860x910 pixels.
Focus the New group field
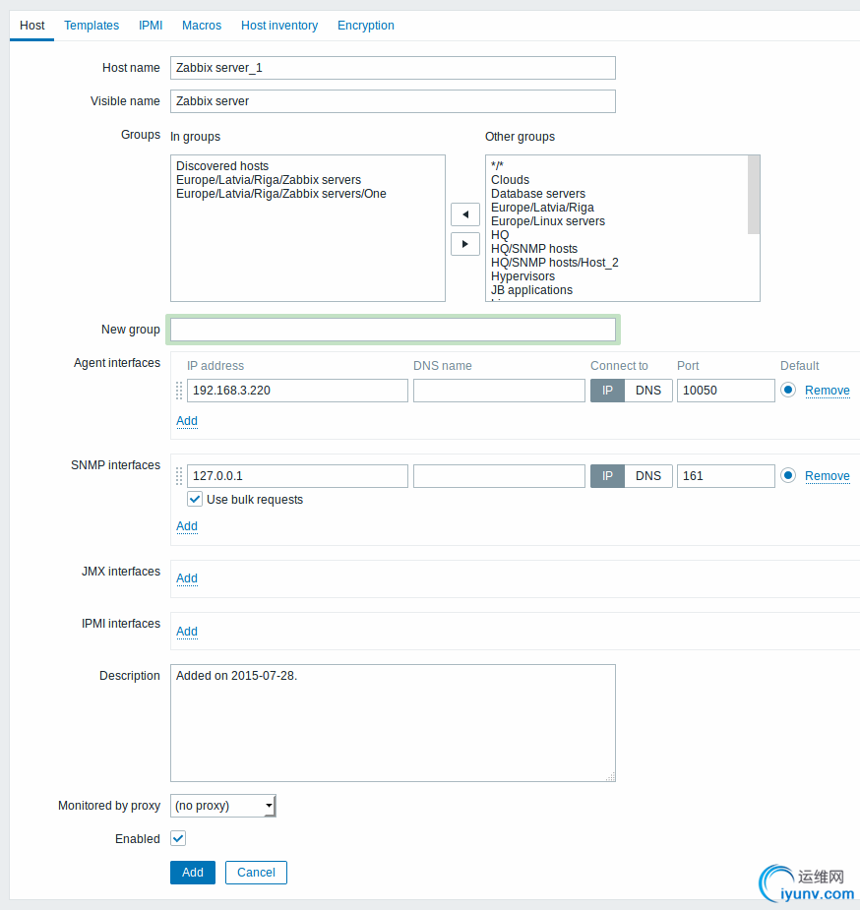[x=393, y=330]
